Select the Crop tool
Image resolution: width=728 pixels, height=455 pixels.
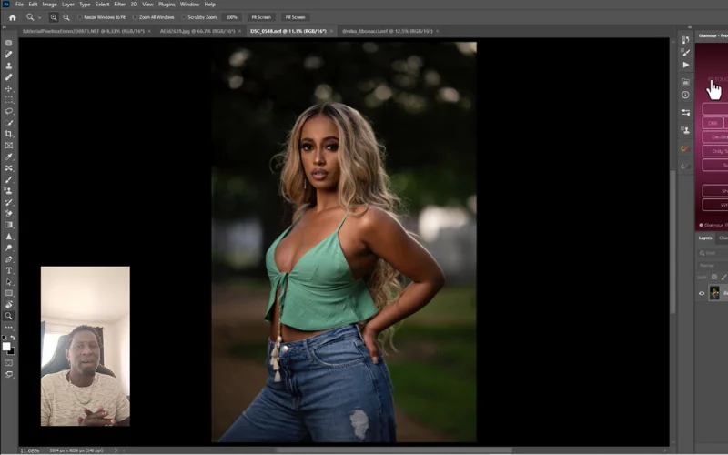pos(9,134)
